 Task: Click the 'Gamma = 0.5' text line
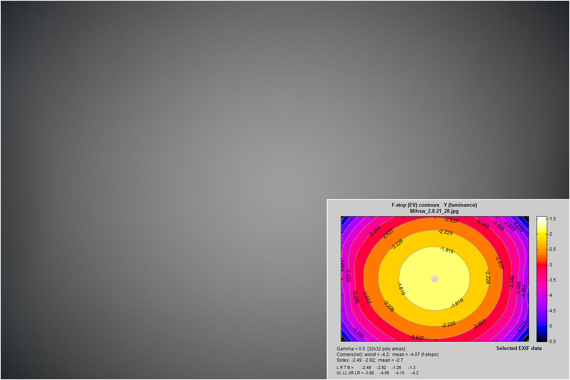coord(370,349)
